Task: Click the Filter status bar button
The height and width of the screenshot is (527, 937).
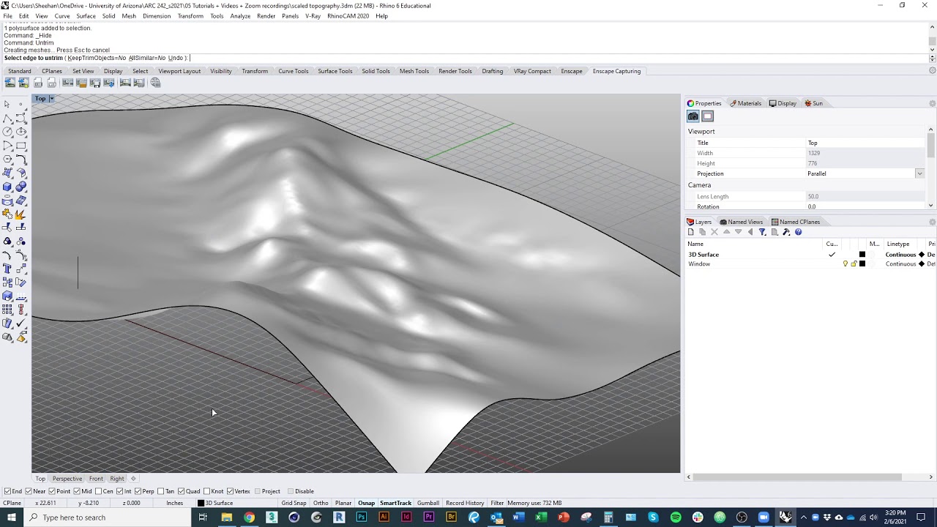Action: click(x=497, y=503)
